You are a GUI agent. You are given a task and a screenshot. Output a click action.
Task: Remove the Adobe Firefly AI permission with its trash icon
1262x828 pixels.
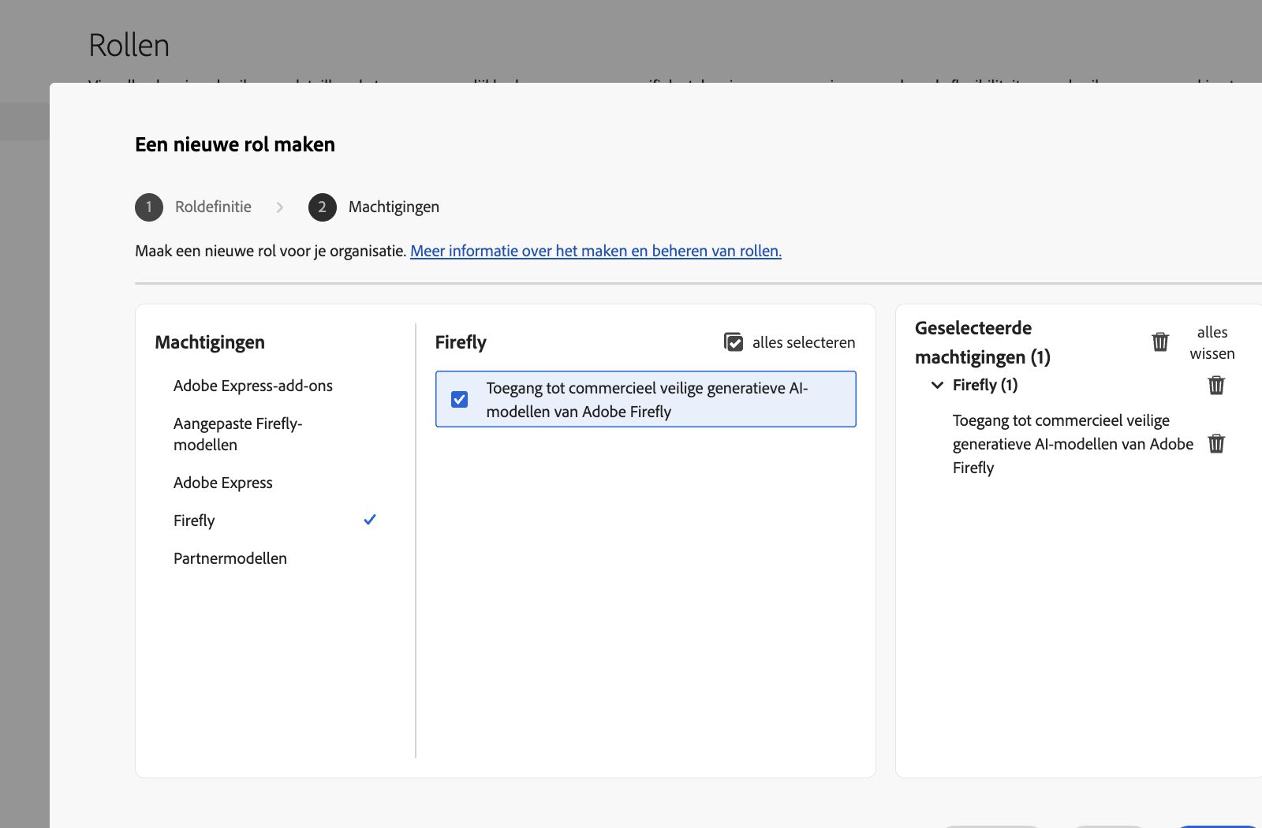tap(1216, 443)
